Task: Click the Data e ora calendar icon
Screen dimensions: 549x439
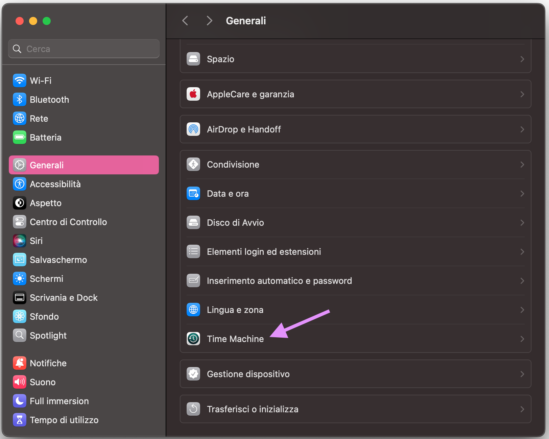Action: click(x=193, y=193)
